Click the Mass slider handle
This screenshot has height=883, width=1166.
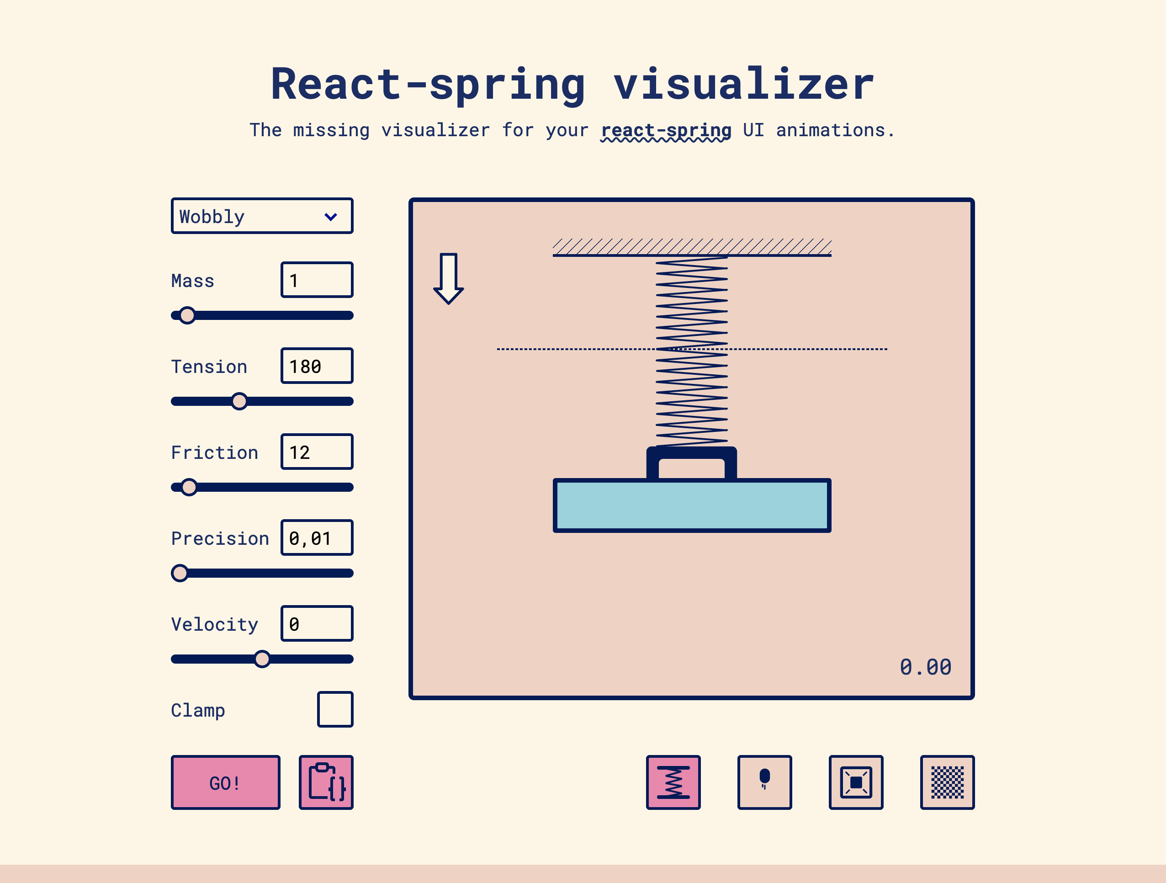coord(186,315)
